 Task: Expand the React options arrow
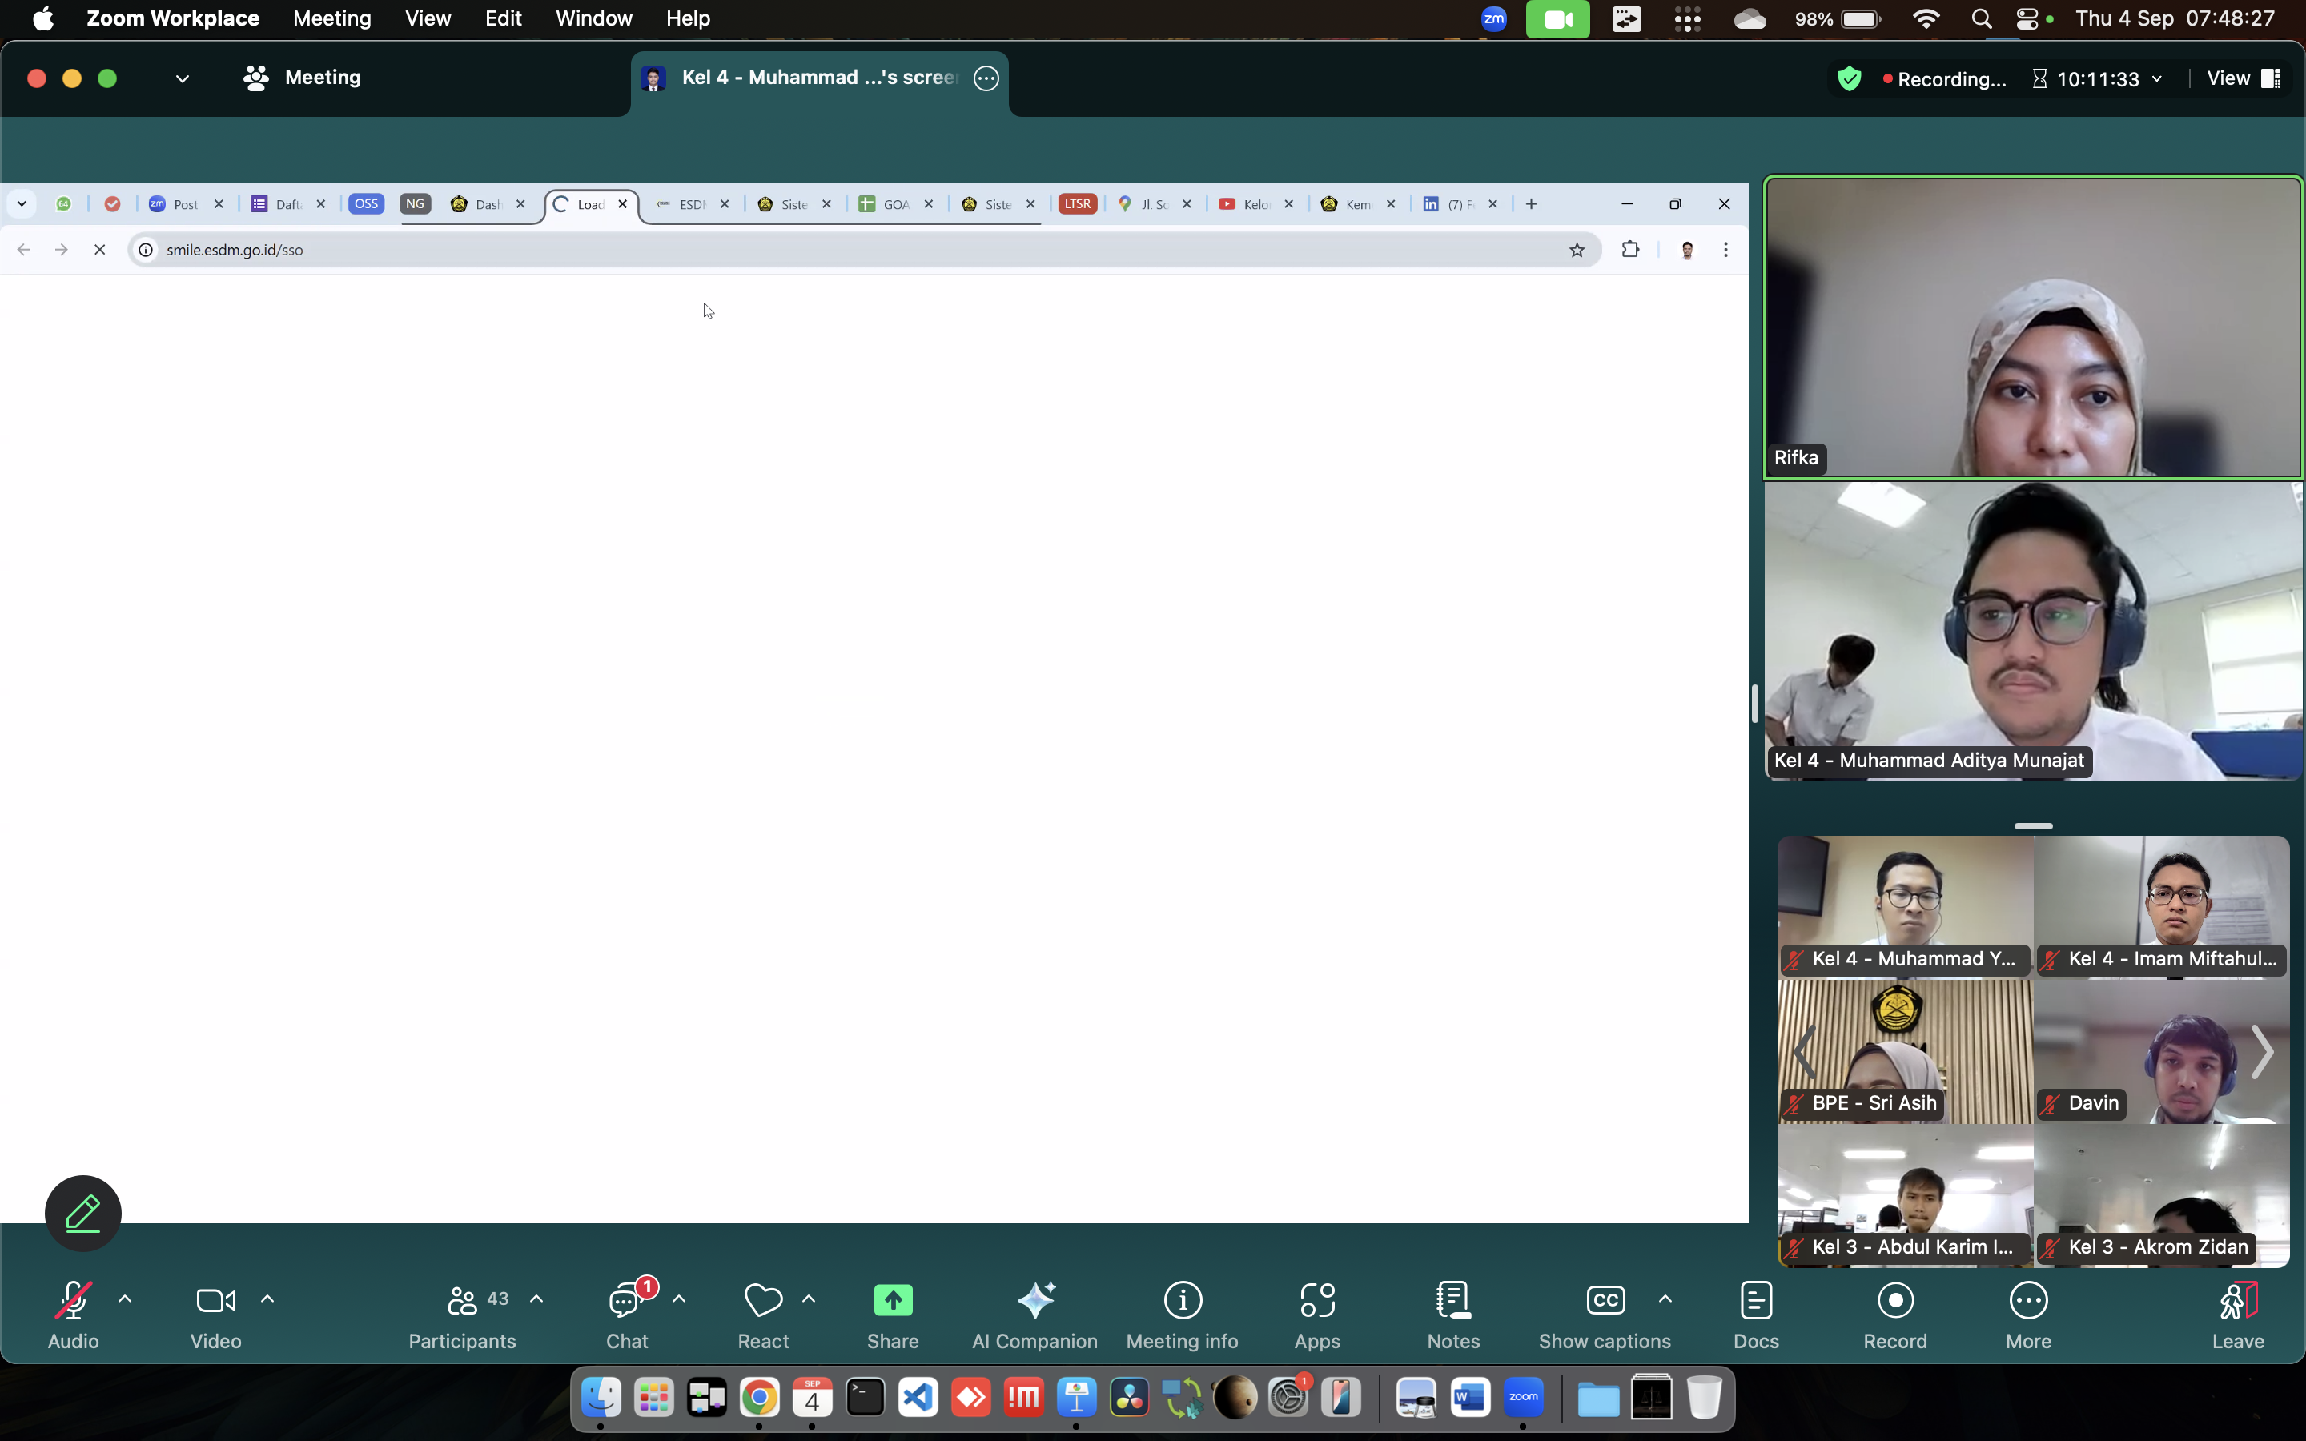pyautogui.click(x=809, y=1299)
